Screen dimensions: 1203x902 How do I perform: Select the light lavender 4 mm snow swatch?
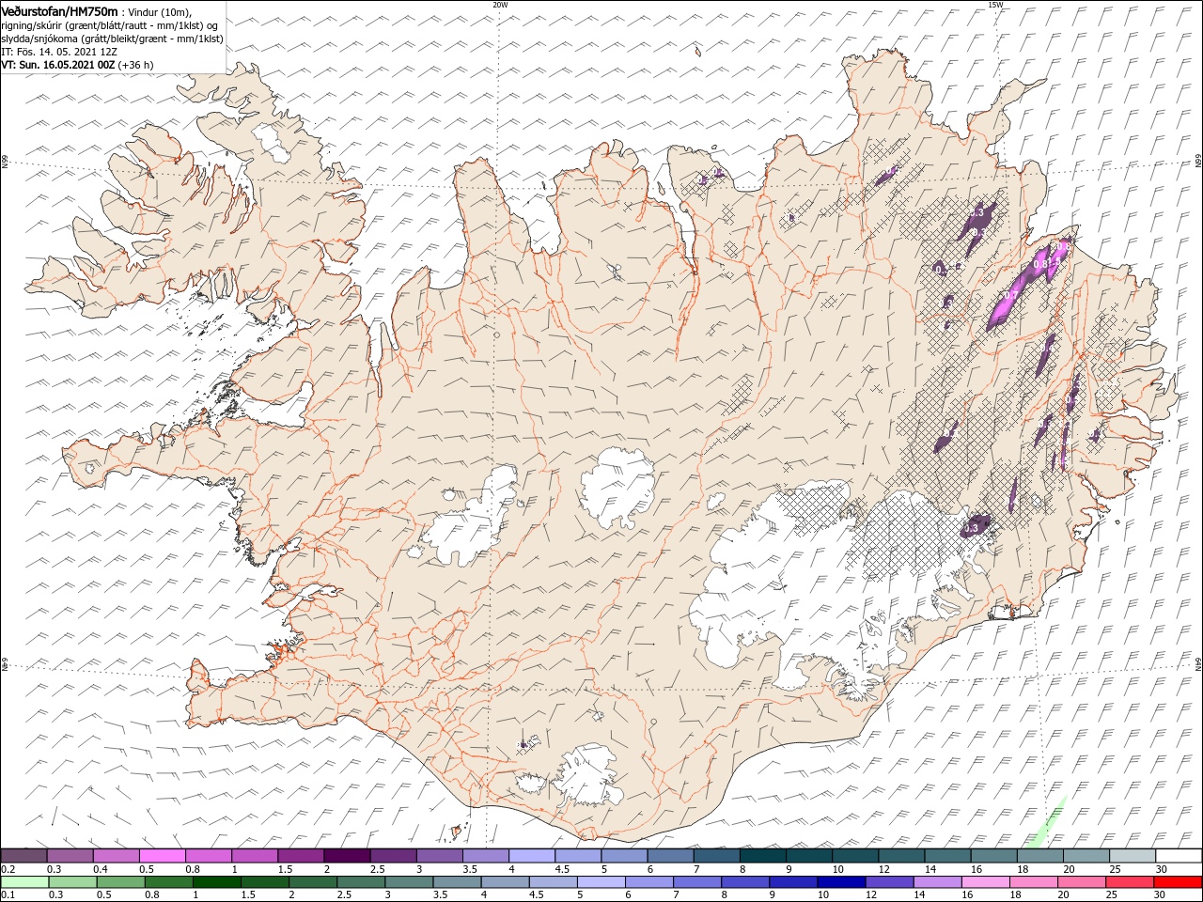(532, 856)
